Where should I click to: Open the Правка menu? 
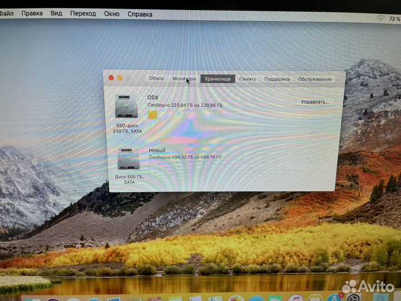click(x=32, y=13)
